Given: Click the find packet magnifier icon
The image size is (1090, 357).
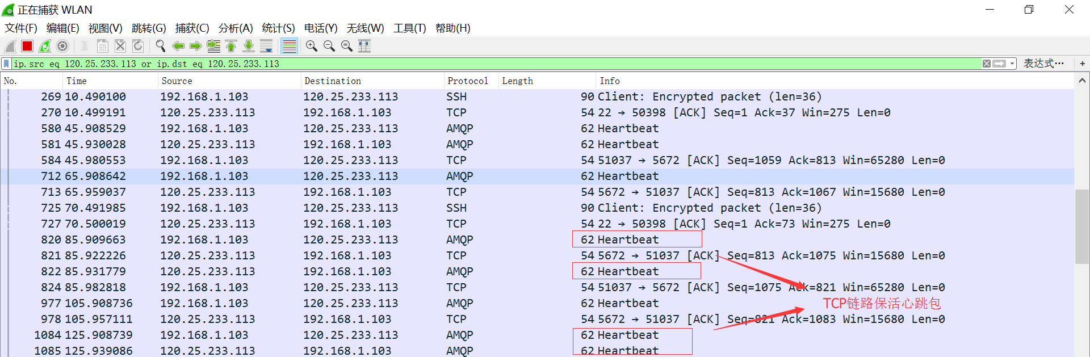Looking at the screenshot, I should tap(161, 46).
